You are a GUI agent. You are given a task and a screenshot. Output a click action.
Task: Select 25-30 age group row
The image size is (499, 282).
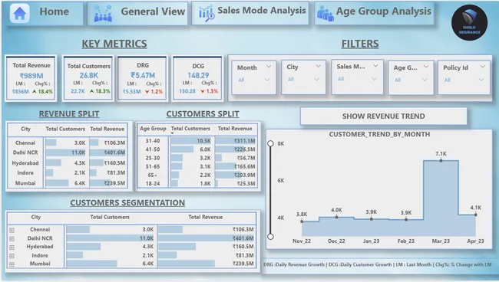[x=197, y=158]
